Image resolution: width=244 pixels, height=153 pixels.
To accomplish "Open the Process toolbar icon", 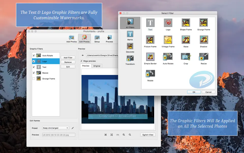I will click(109, 38).
